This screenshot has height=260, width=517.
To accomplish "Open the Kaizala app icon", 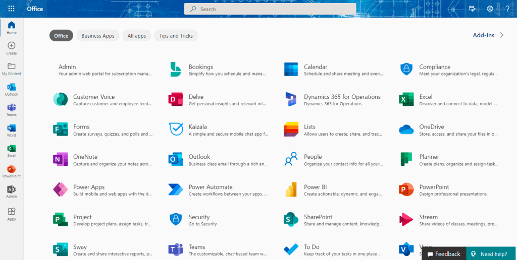I will pyautogui.click(x=176, y=129).
